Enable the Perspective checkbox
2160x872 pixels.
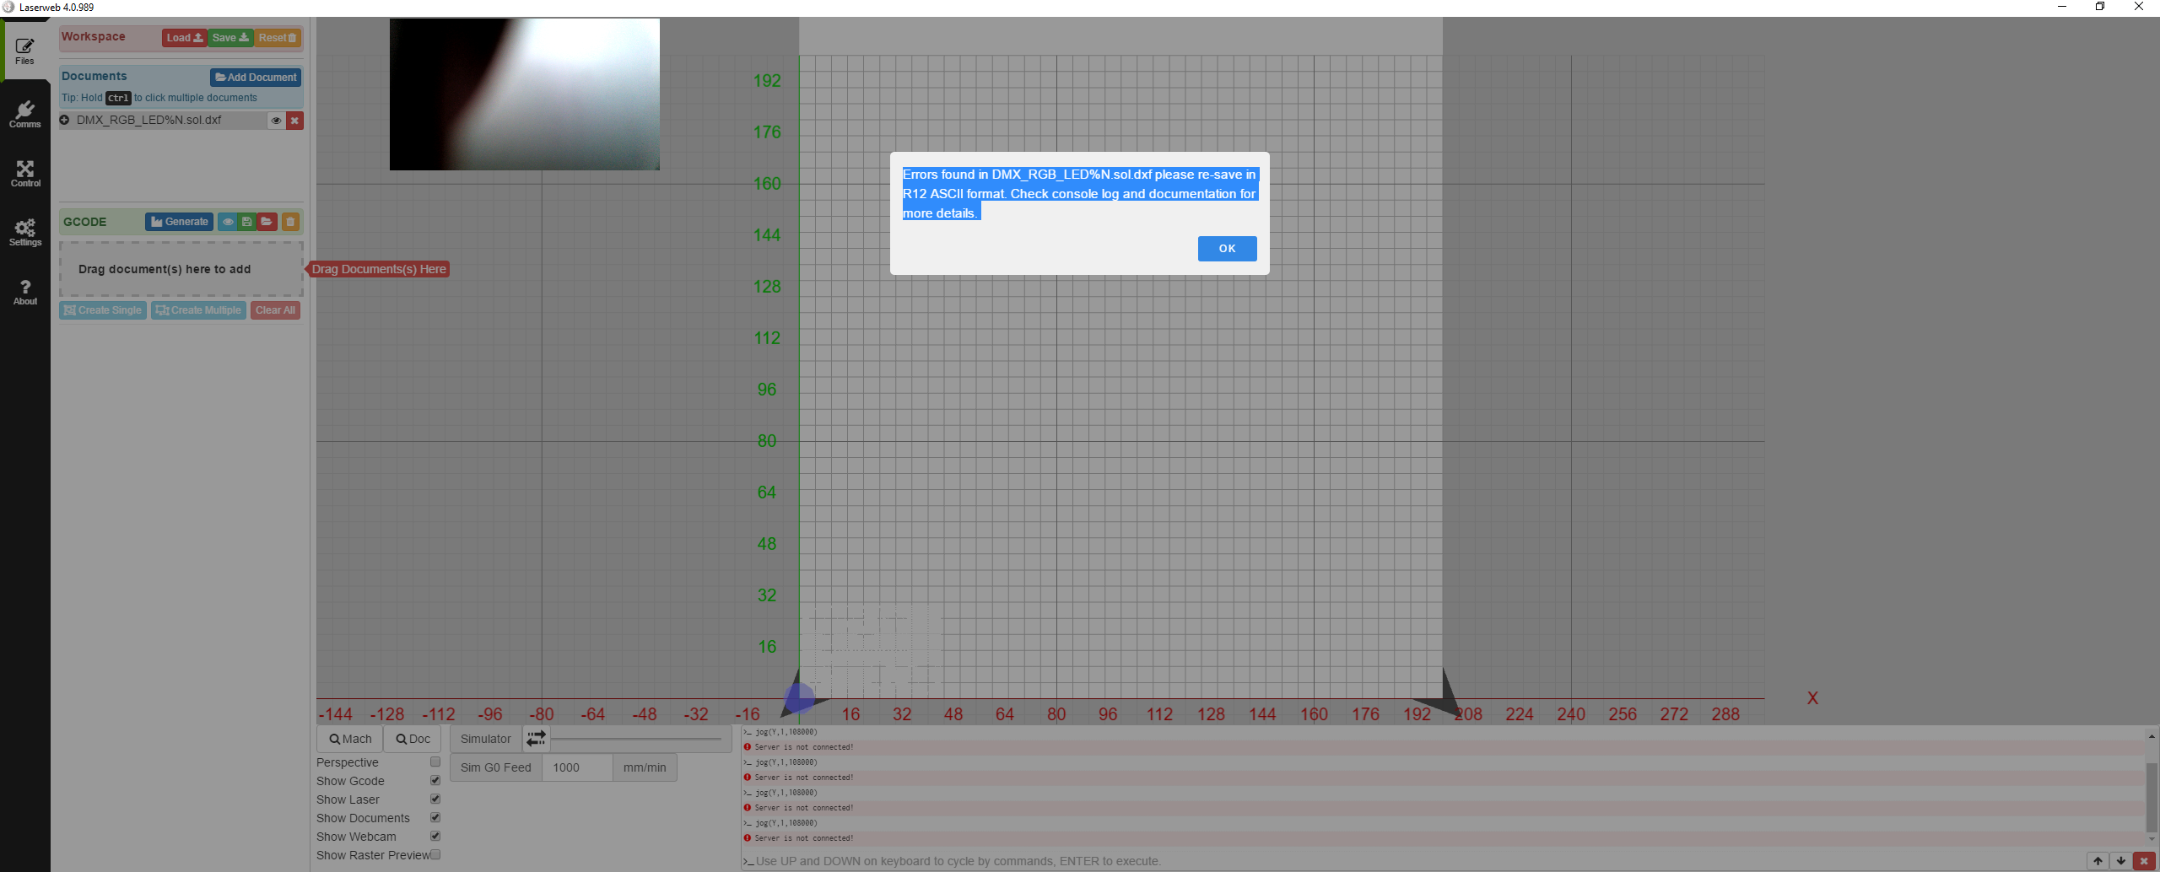click(x=435, y=761)
